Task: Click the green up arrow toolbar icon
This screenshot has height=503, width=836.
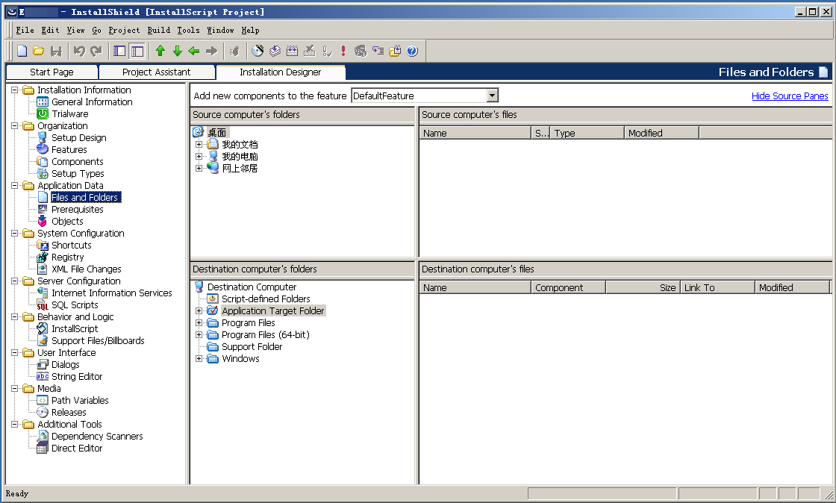Action: tap(160, 51)
